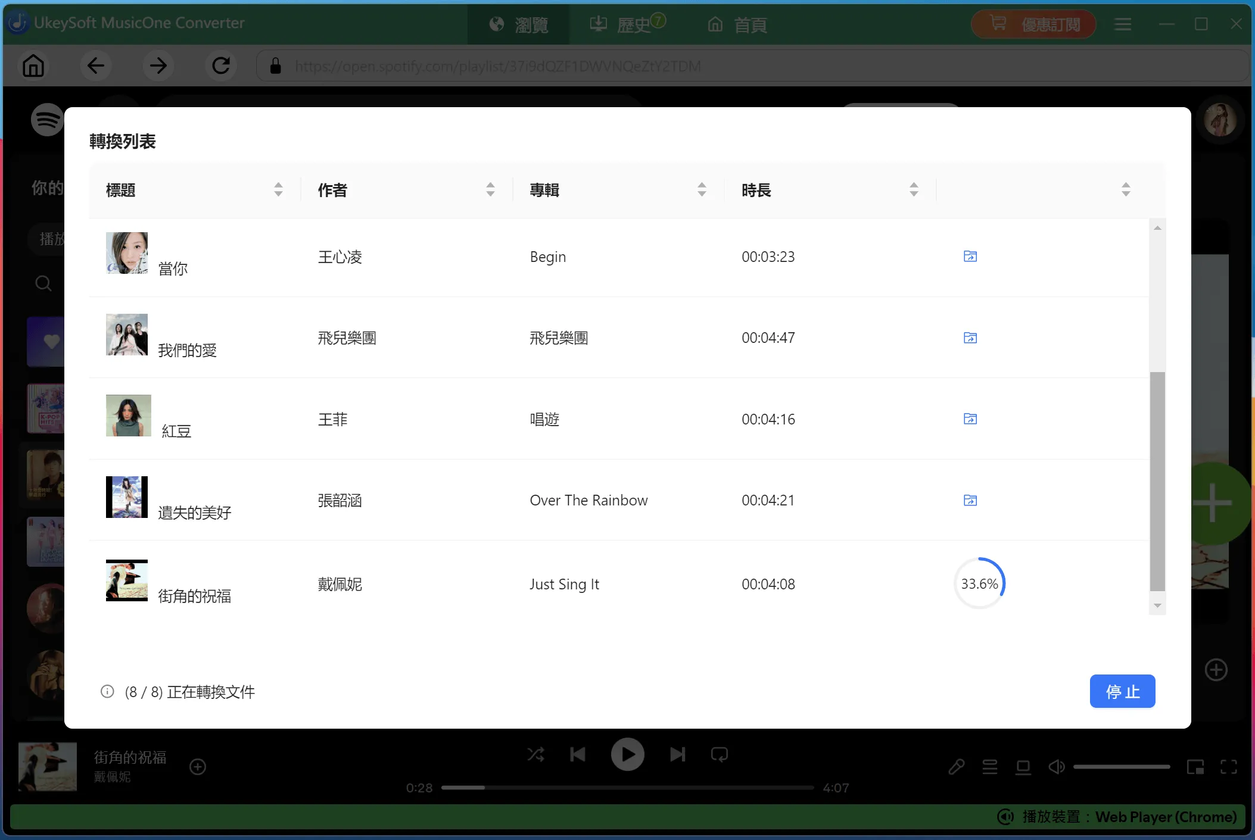
Task: Switch to the 歷史 tab
Action: (x=627, y=24)
